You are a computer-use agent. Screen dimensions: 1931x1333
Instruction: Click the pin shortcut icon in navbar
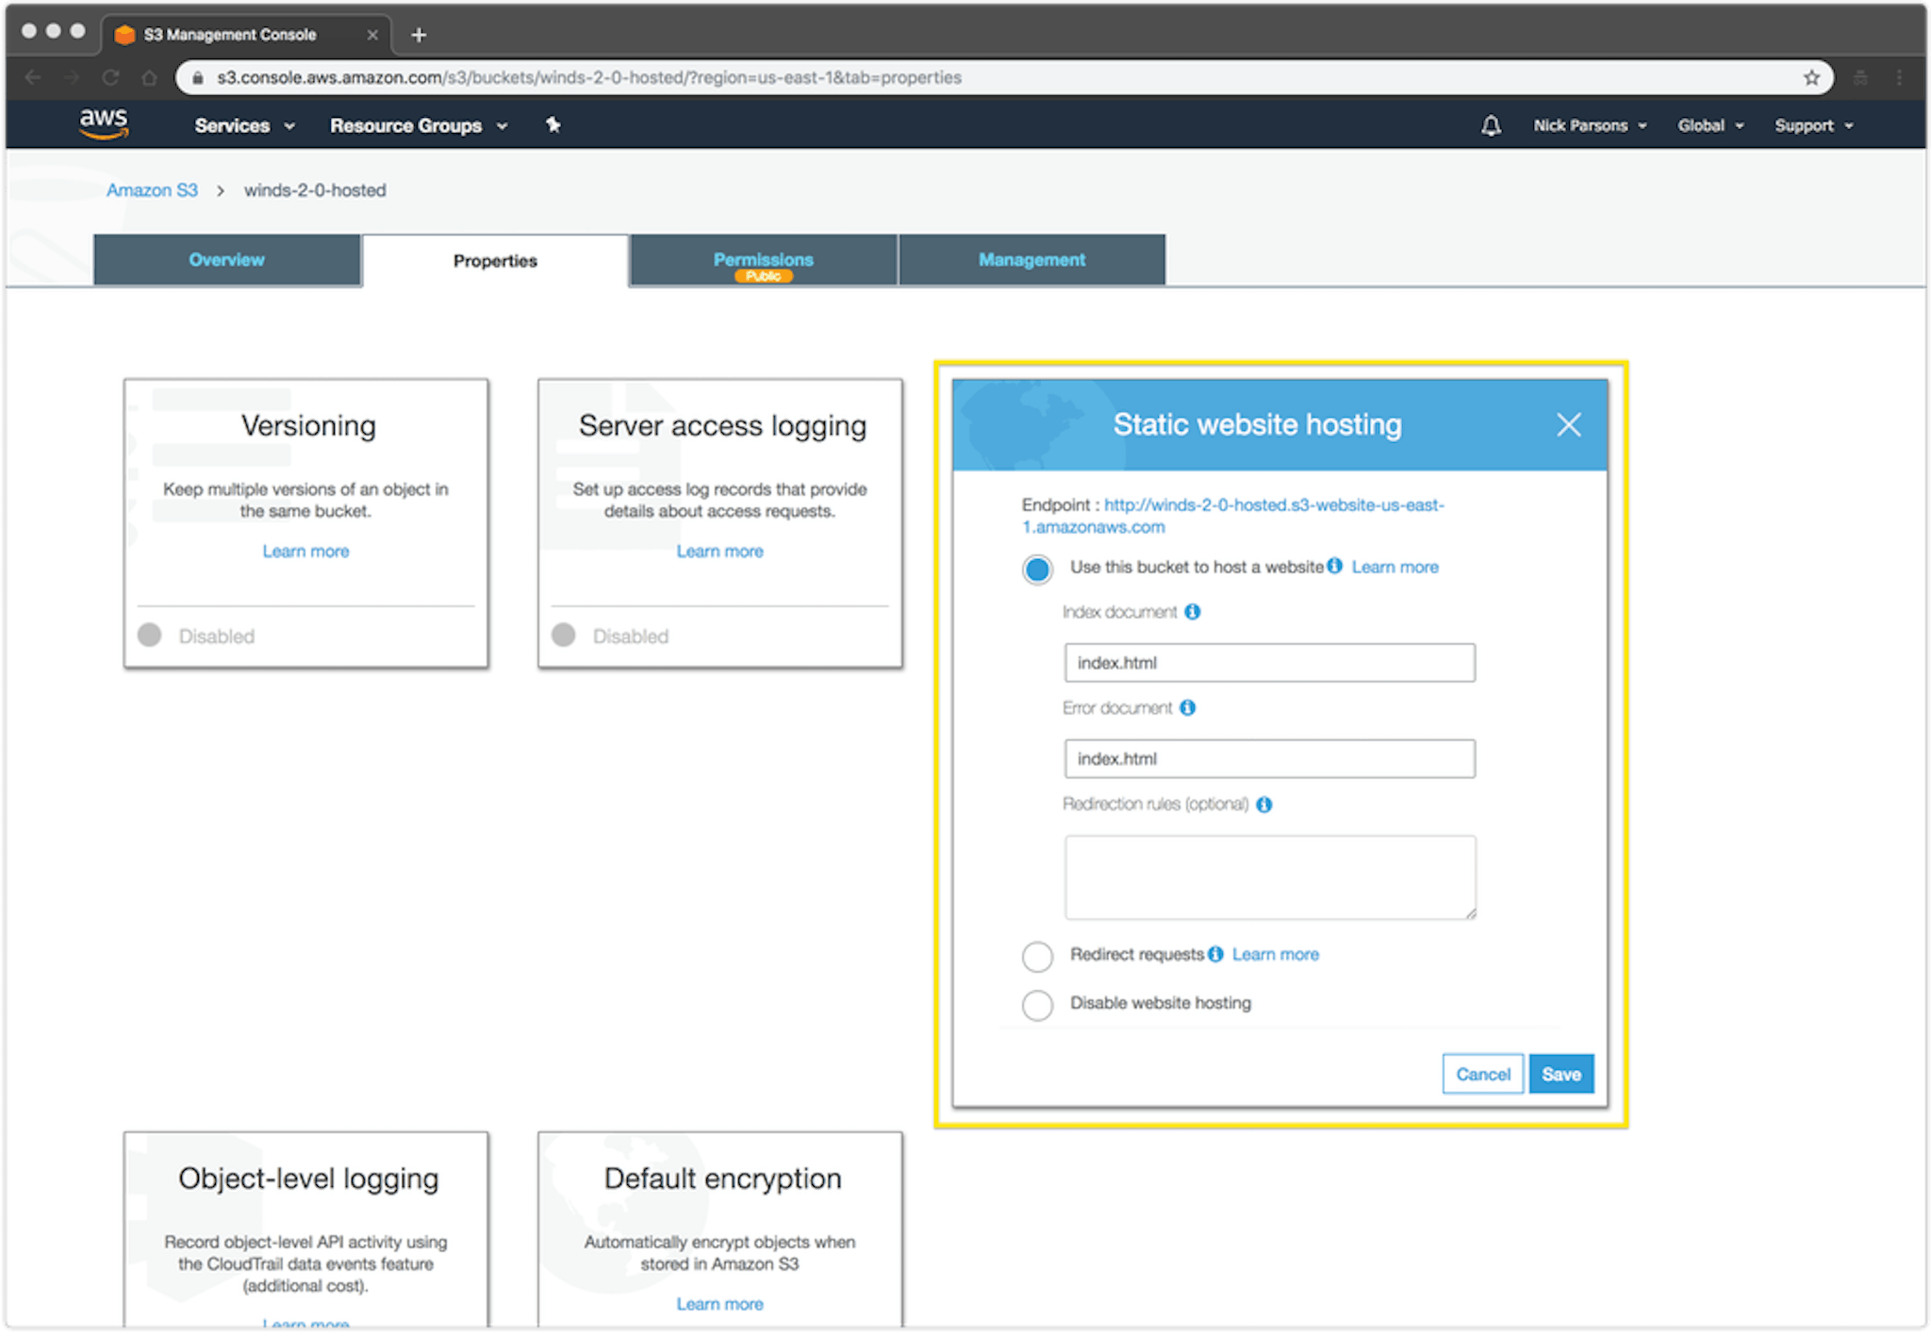tap(553, 124)
